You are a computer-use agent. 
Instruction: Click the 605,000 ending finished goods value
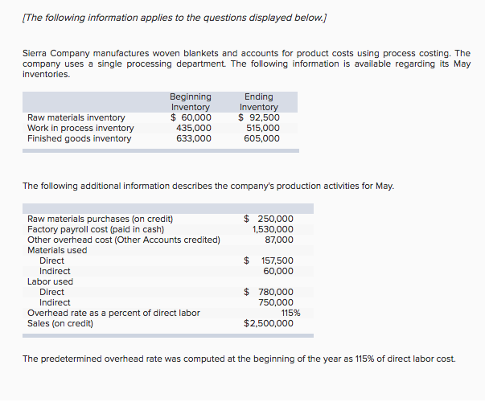click(x=262, y=138)
